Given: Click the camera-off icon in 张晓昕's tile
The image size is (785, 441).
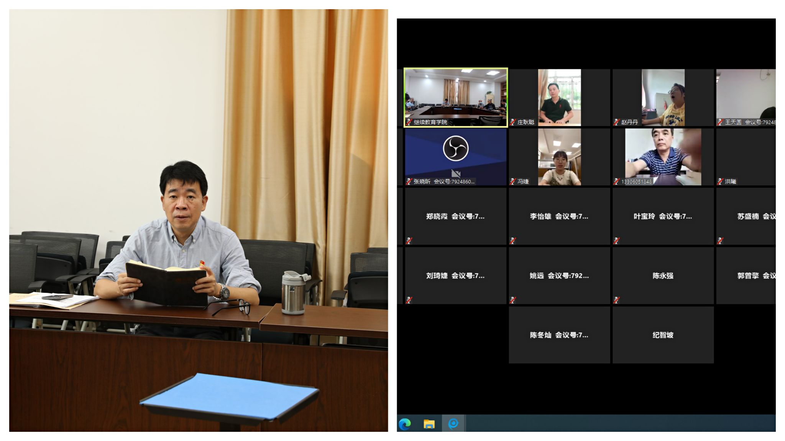Looking at the screenshot, I should [x=456, y=173].
